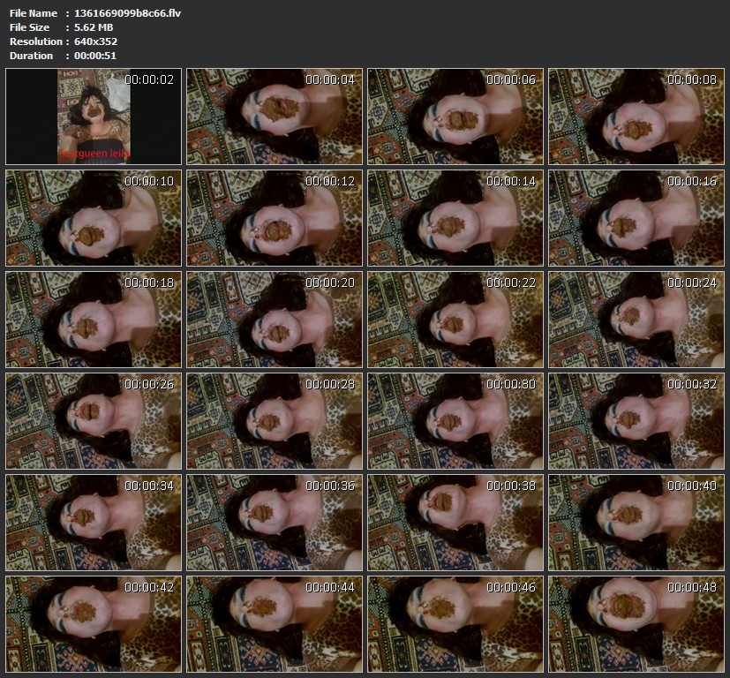This screenshot has width=730, height=678.
Task: Select the 00:00:36 frame
Action: pos(275,523)
